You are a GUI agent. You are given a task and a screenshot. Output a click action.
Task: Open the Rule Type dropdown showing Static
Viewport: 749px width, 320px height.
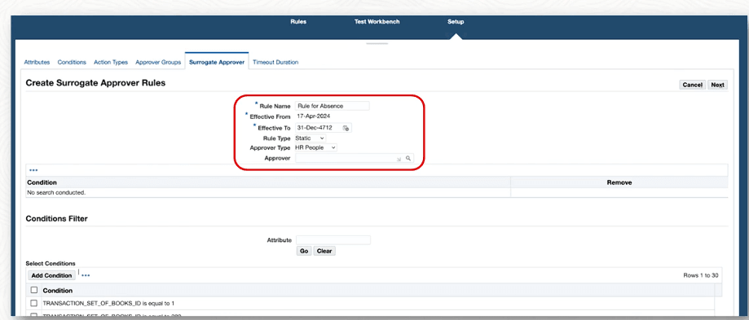click(x=311, y=138)
